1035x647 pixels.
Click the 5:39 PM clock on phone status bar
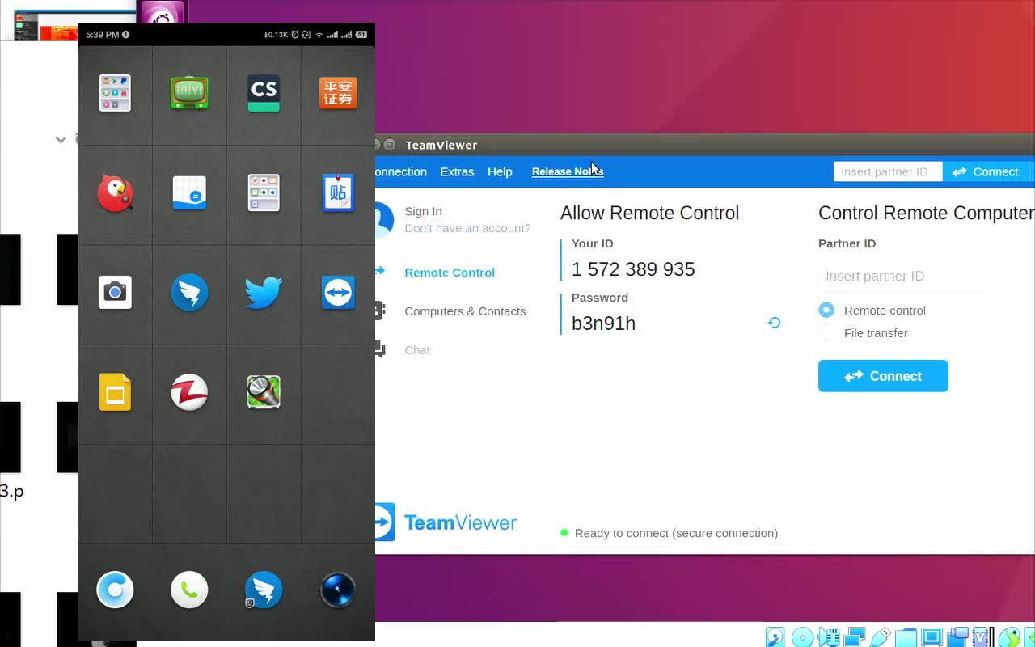pos(102,35)
